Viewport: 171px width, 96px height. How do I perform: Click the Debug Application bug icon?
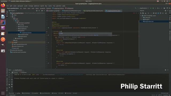tap(153, 8)
